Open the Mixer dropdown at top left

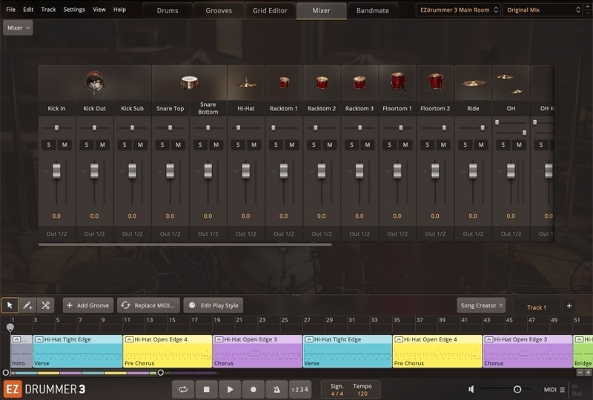tap(18, 27)
